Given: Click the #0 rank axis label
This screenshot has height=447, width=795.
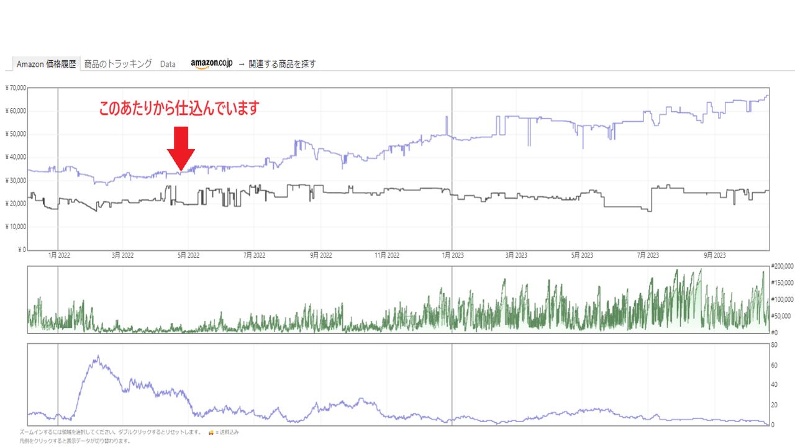Looking at the screenshot, I should click(775, 333).
